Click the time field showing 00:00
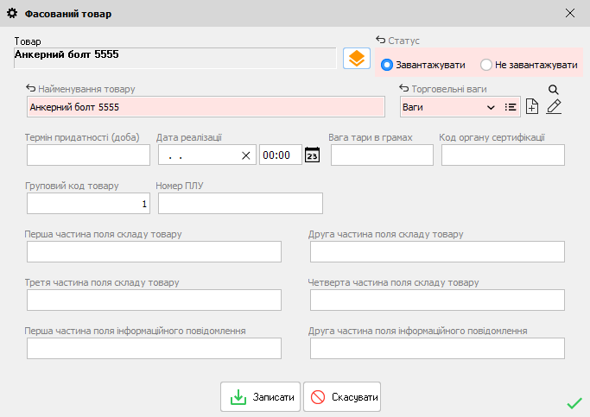Viewport: 590px width, 417px height. [x=280, y=155]
